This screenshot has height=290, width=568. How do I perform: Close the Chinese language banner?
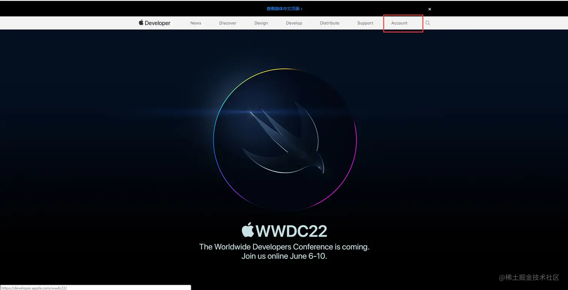[x=430, y=9]
